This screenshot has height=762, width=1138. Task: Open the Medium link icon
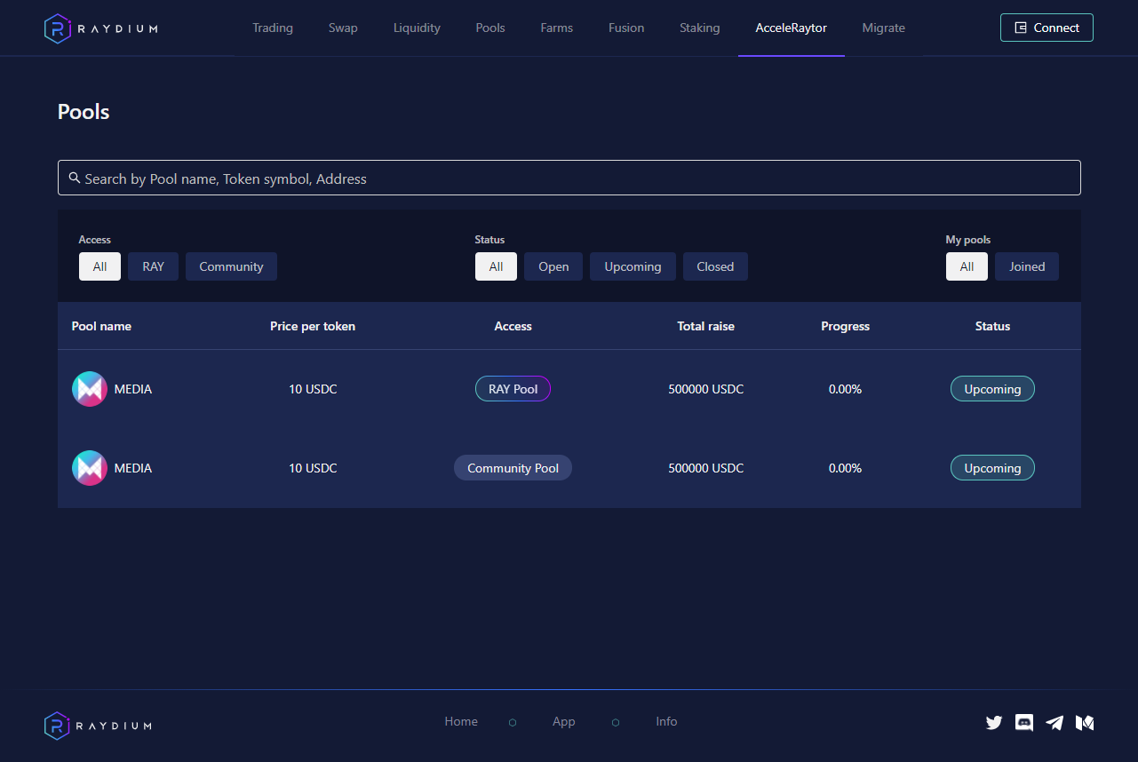1085,723
